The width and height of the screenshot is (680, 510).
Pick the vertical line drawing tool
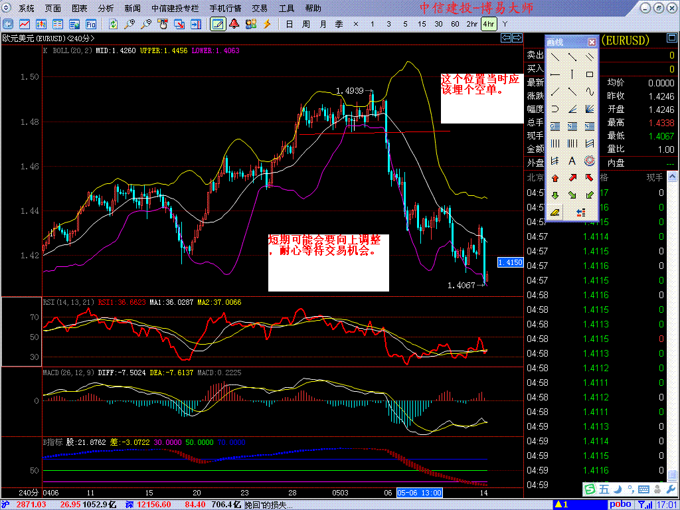(x=572, y=74)
